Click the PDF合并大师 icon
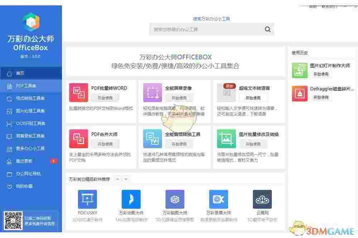 (x=79, y=138)
